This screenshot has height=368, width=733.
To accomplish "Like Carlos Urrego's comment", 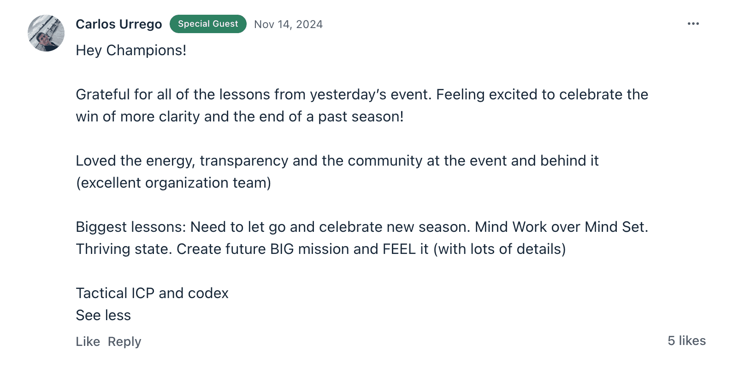I will pyautogui.click(x=88, y=341).
